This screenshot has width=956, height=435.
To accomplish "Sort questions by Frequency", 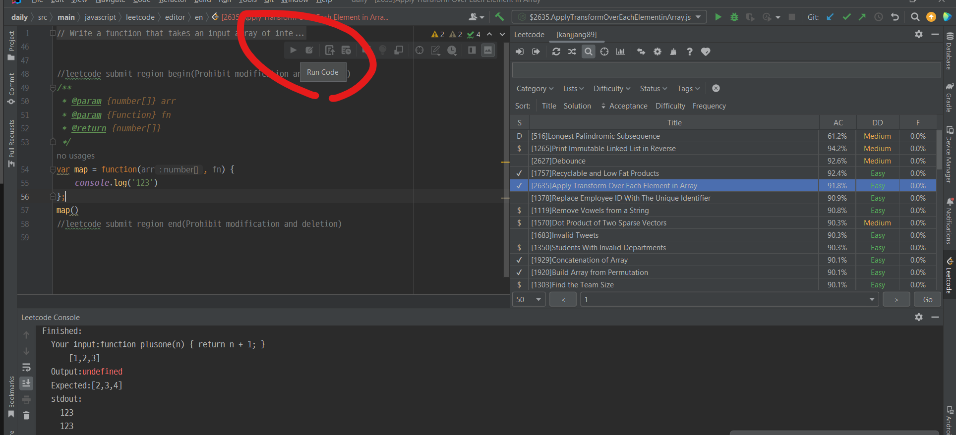I will click(x=709, y=106).
